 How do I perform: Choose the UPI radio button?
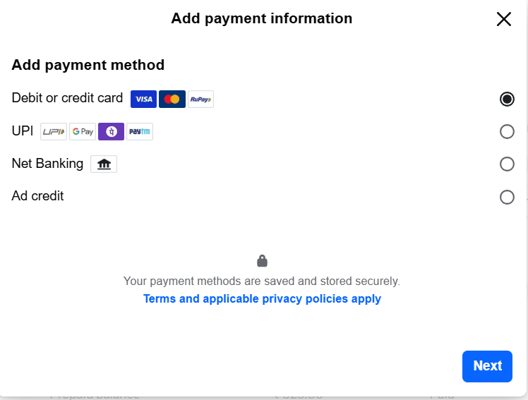(x=507, y=131)
